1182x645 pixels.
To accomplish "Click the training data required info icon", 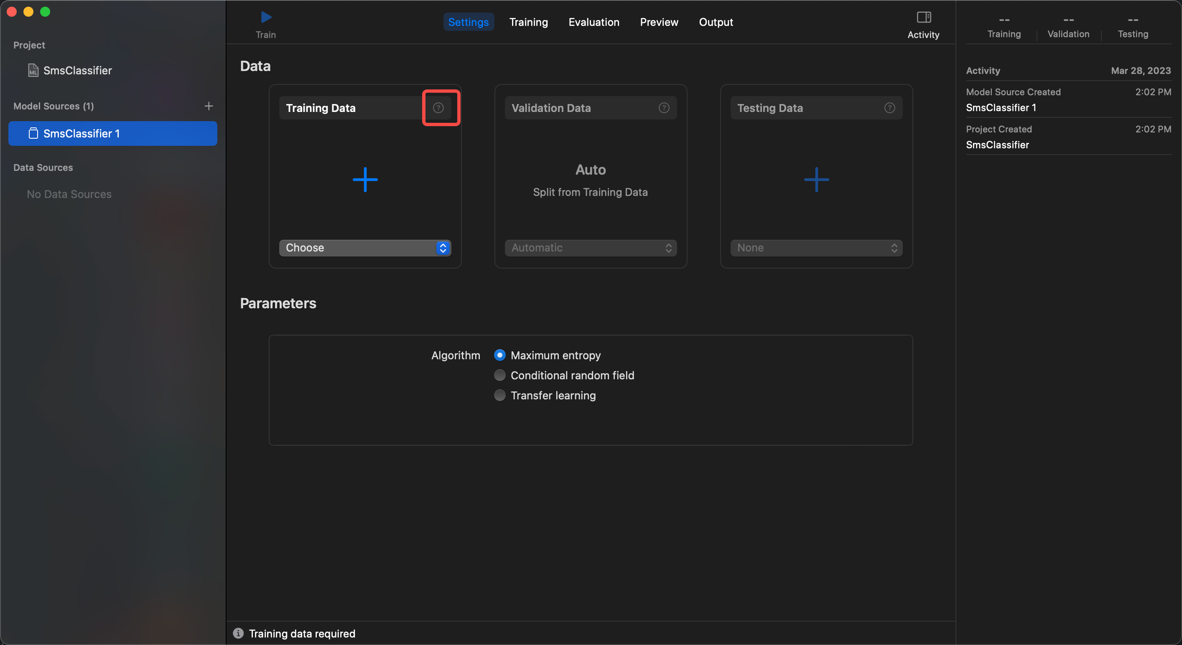I will [238, 633].
